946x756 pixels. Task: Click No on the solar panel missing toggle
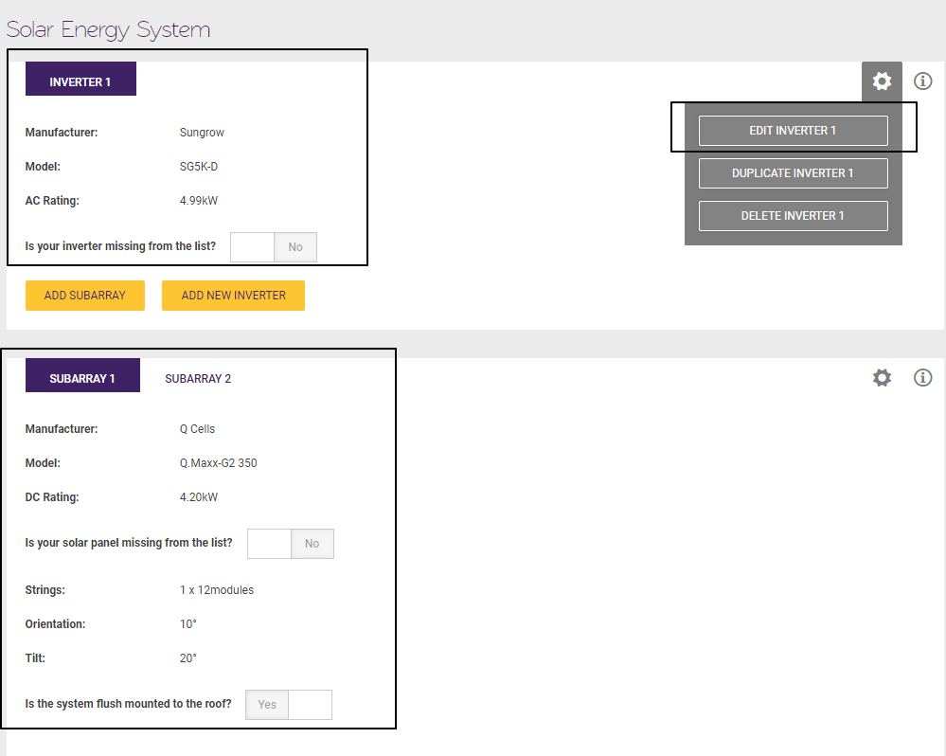click(312, 543)
